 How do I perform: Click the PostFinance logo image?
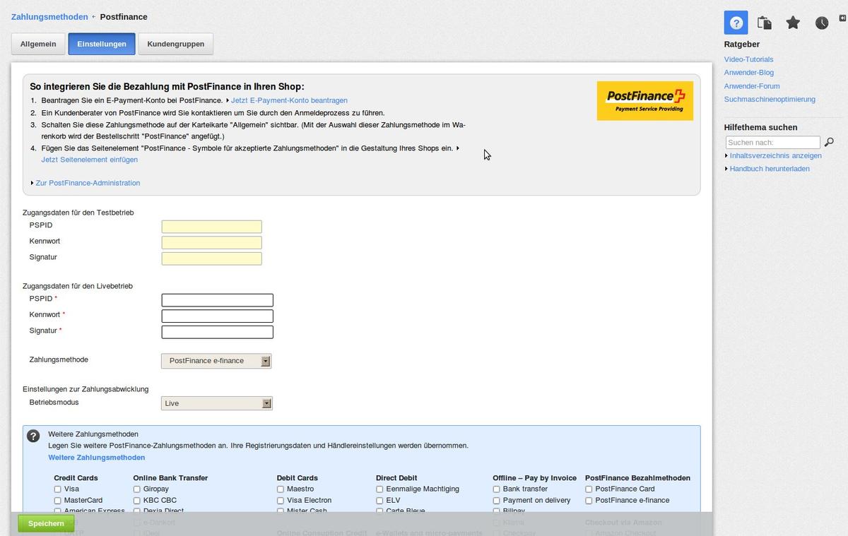tap(644, 101)
